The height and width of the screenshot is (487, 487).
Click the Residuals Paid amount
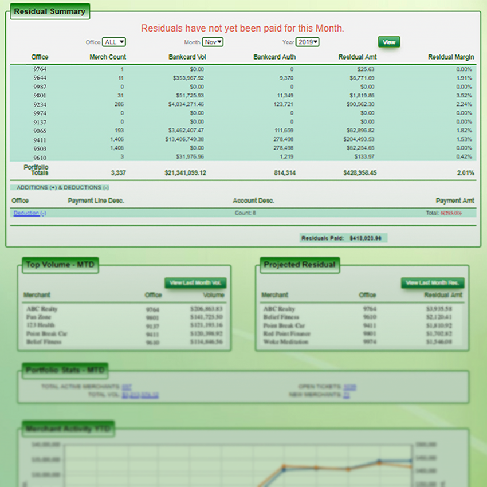click(366, 238)
